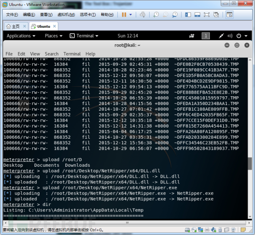Open the Applications menu in Kali
The image size is (255, 235).
pos(21,36)
